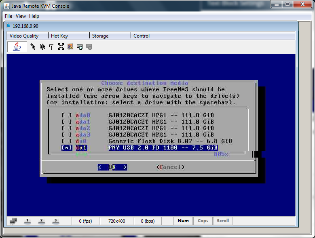Toggle the ada2 drive checkbox

[67, 128]
